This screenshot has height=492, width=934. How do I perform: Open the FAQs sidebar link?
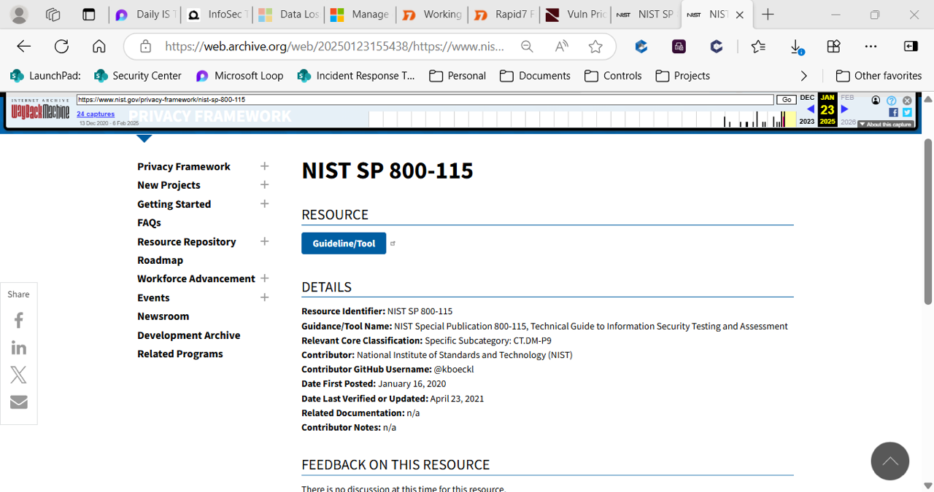click(149, 223)
